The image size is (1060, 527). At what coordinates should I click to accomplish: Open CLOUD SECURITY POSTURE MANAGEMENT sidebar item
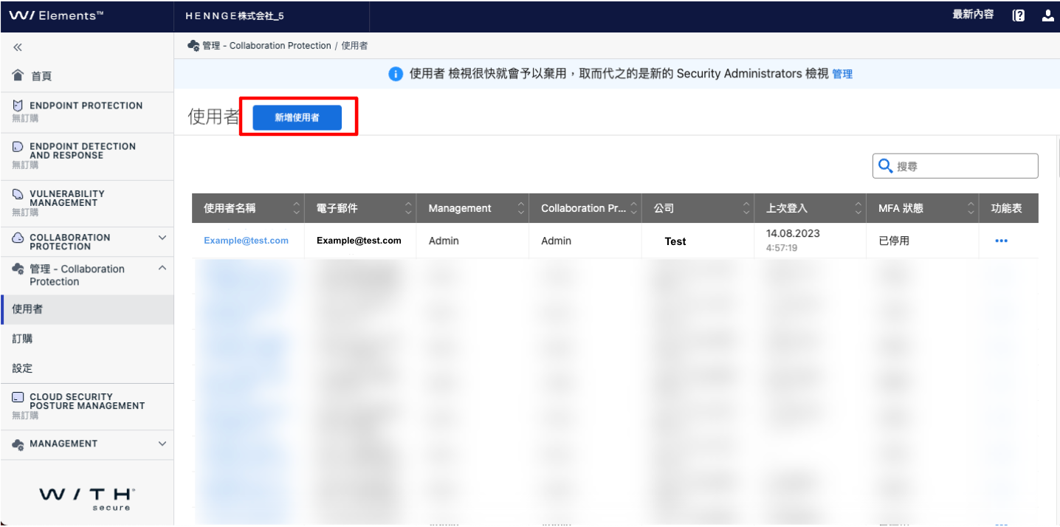click(87, 406)
